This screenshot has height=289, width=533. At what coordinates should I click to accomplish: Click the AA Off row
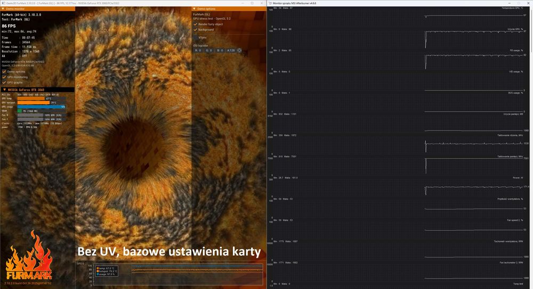14,56
